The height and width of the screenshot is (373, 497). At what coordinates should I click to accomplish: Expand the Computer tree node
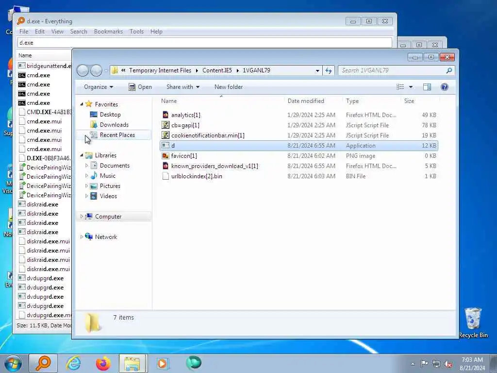pos(82,216)
